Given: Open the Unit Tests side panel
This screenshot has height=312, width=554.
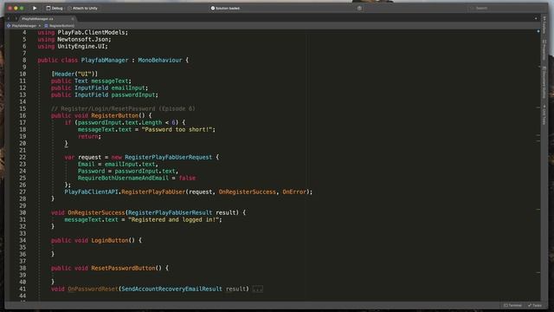Looking at the screenshot, I should point(544,115).
